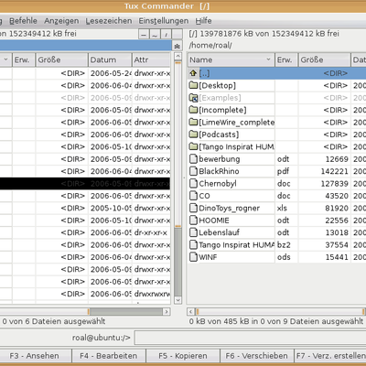Sort right panel by Name column header
Image resolution: width=366 pixels, height=366 pixels.
(x=231, y=59)
